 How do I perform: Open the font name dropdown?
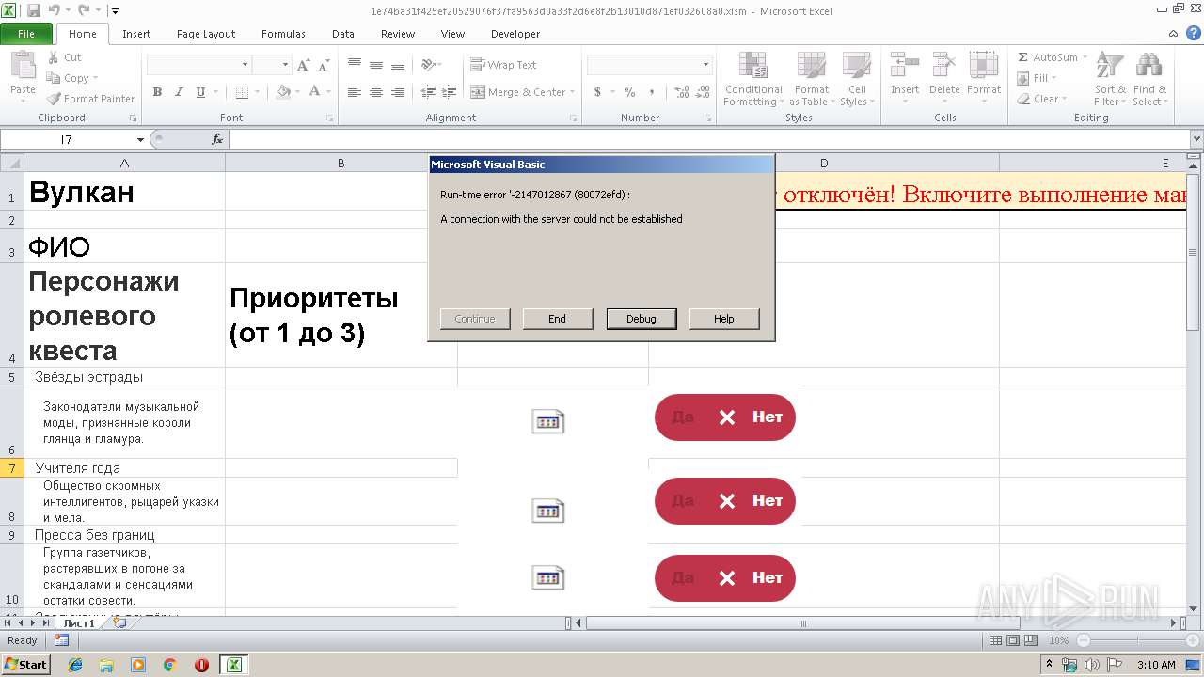246,65
